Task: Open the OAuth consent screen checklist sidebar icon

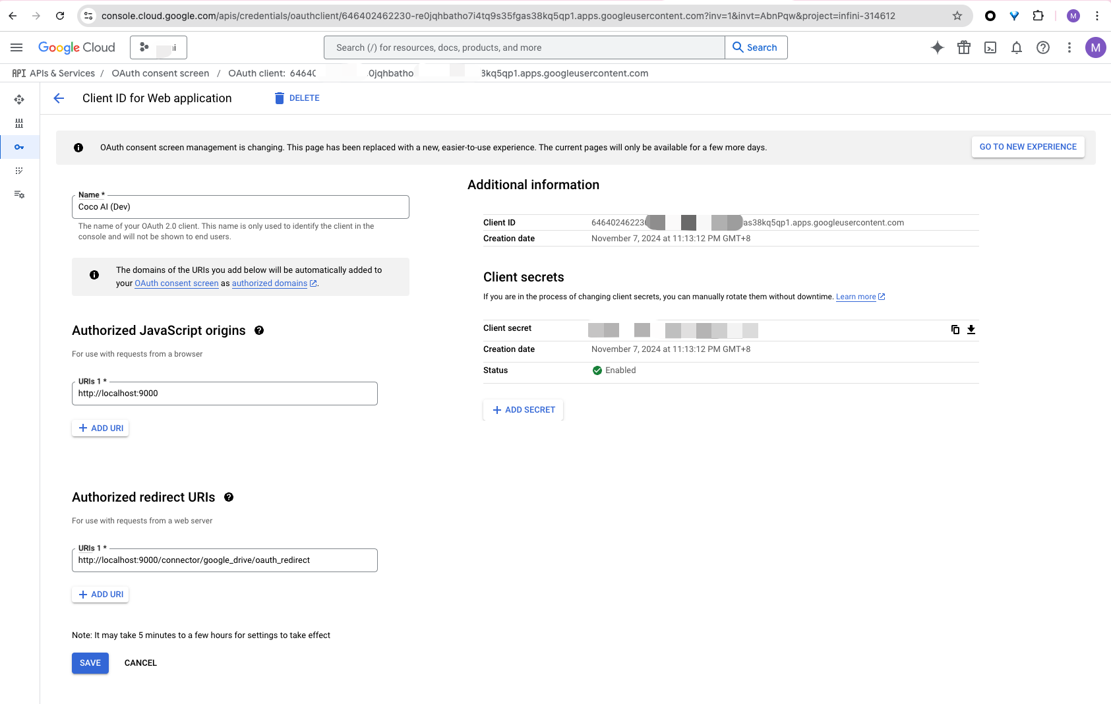Action: pos(20,170)
